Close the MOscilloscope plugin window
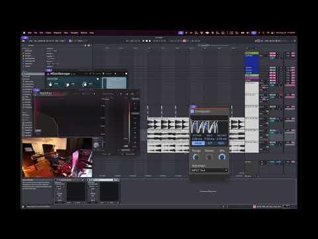The image size is (318, 239). coord(126,74)
